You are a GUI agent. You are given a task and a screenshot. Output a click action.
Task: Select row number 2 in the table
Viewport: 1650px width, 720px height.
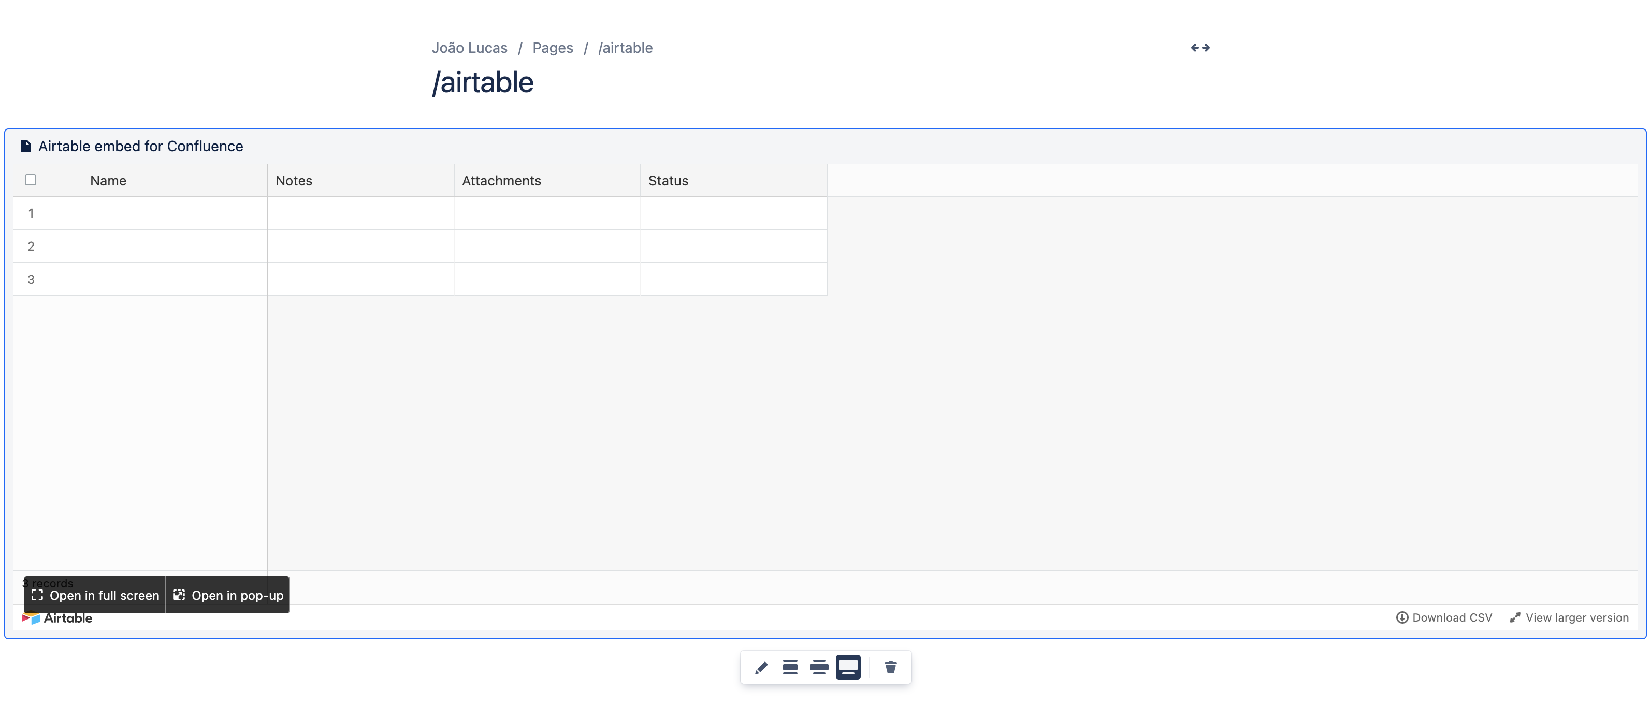31,247
